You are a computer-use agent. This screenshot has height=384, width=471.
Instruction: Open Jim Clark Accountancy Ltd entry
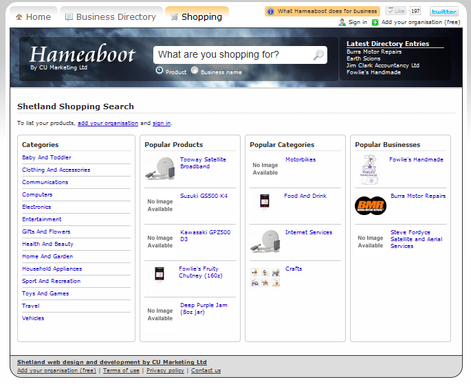pos(383,65)
